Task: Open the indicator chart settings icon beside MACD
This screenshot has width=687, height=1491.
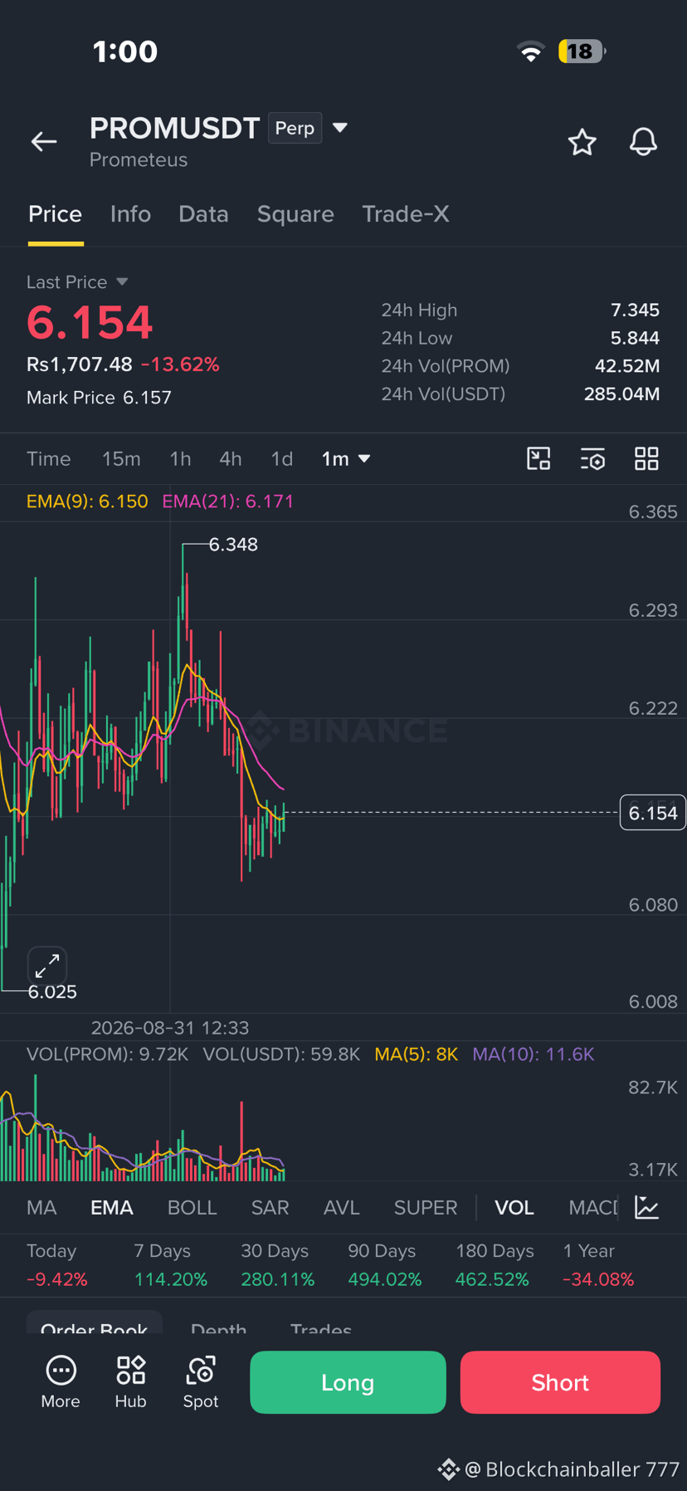Action: [x=646, y=1207]
